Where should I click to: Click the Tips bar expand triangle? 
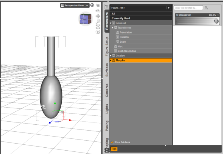point(165,145)
